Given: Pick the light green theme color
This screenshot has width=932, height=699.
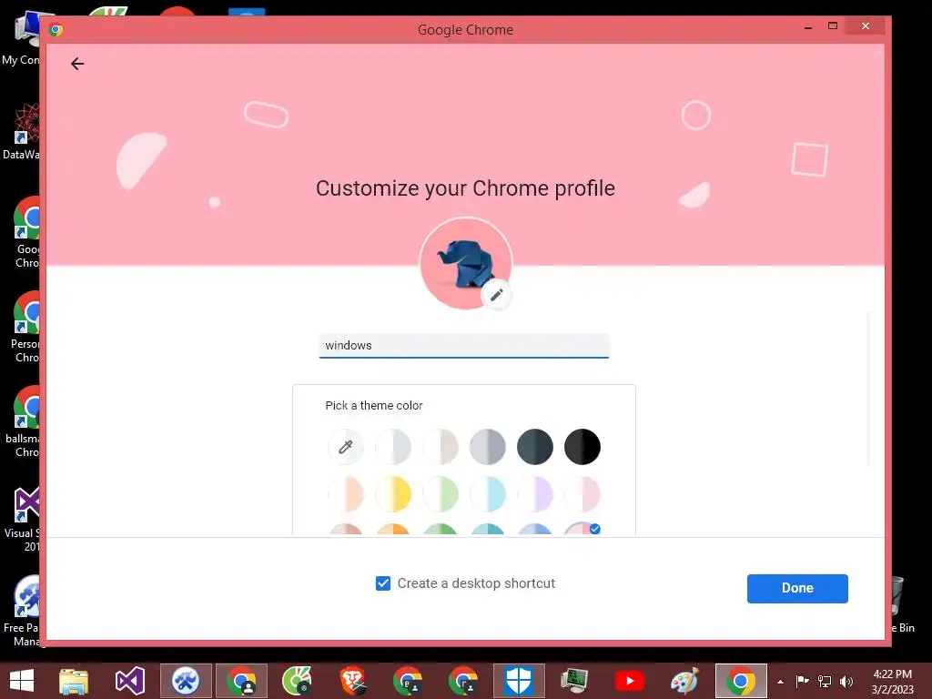Looking at the screenshot, I should tap(441, 494).
